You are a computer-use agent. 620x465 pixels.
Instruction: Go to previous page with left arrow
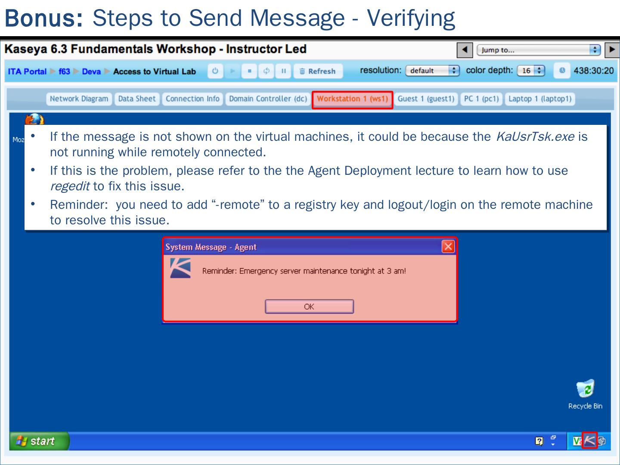tap(465, 50)
